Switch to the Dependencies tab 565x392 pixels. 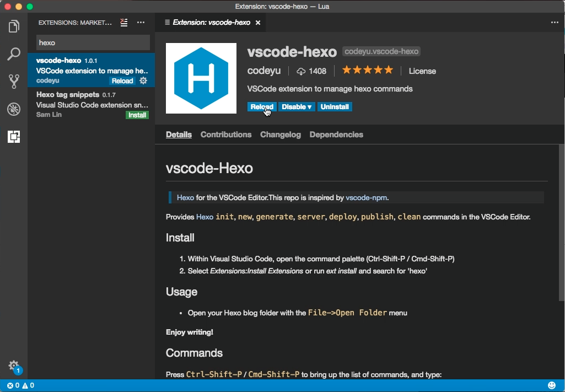tap(336, 135)
